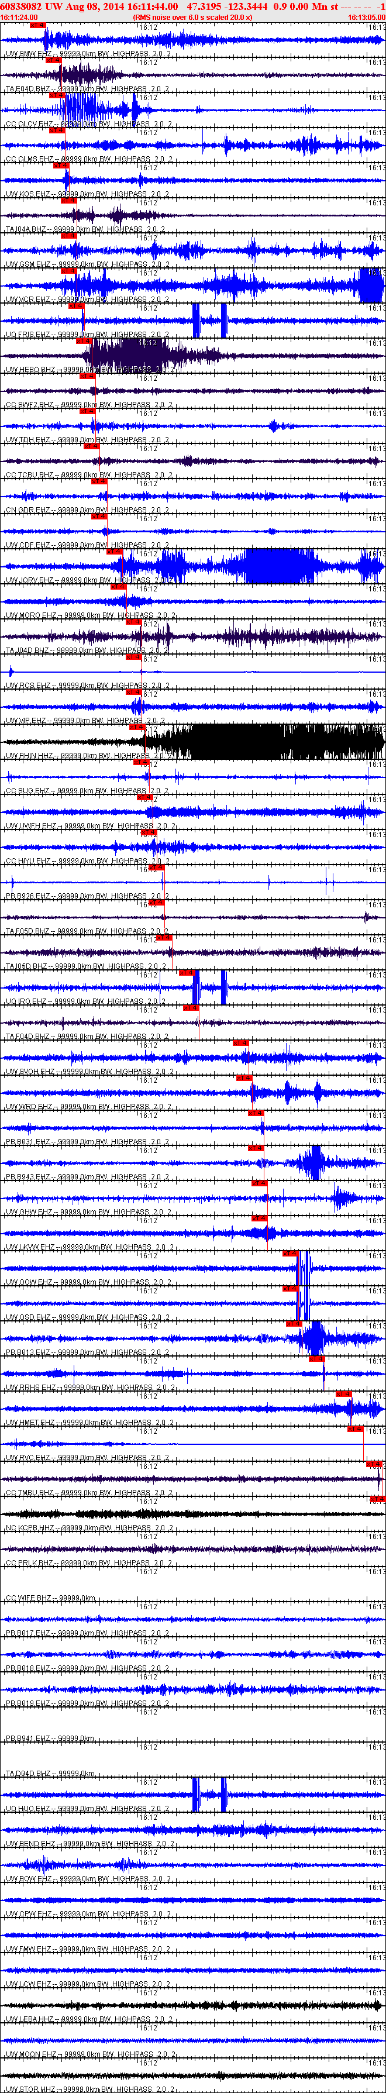Select the UW.HEBO.BHZ station label
Screen dimensions: 386x2093
pyautogui.click(x=32, y=370)
